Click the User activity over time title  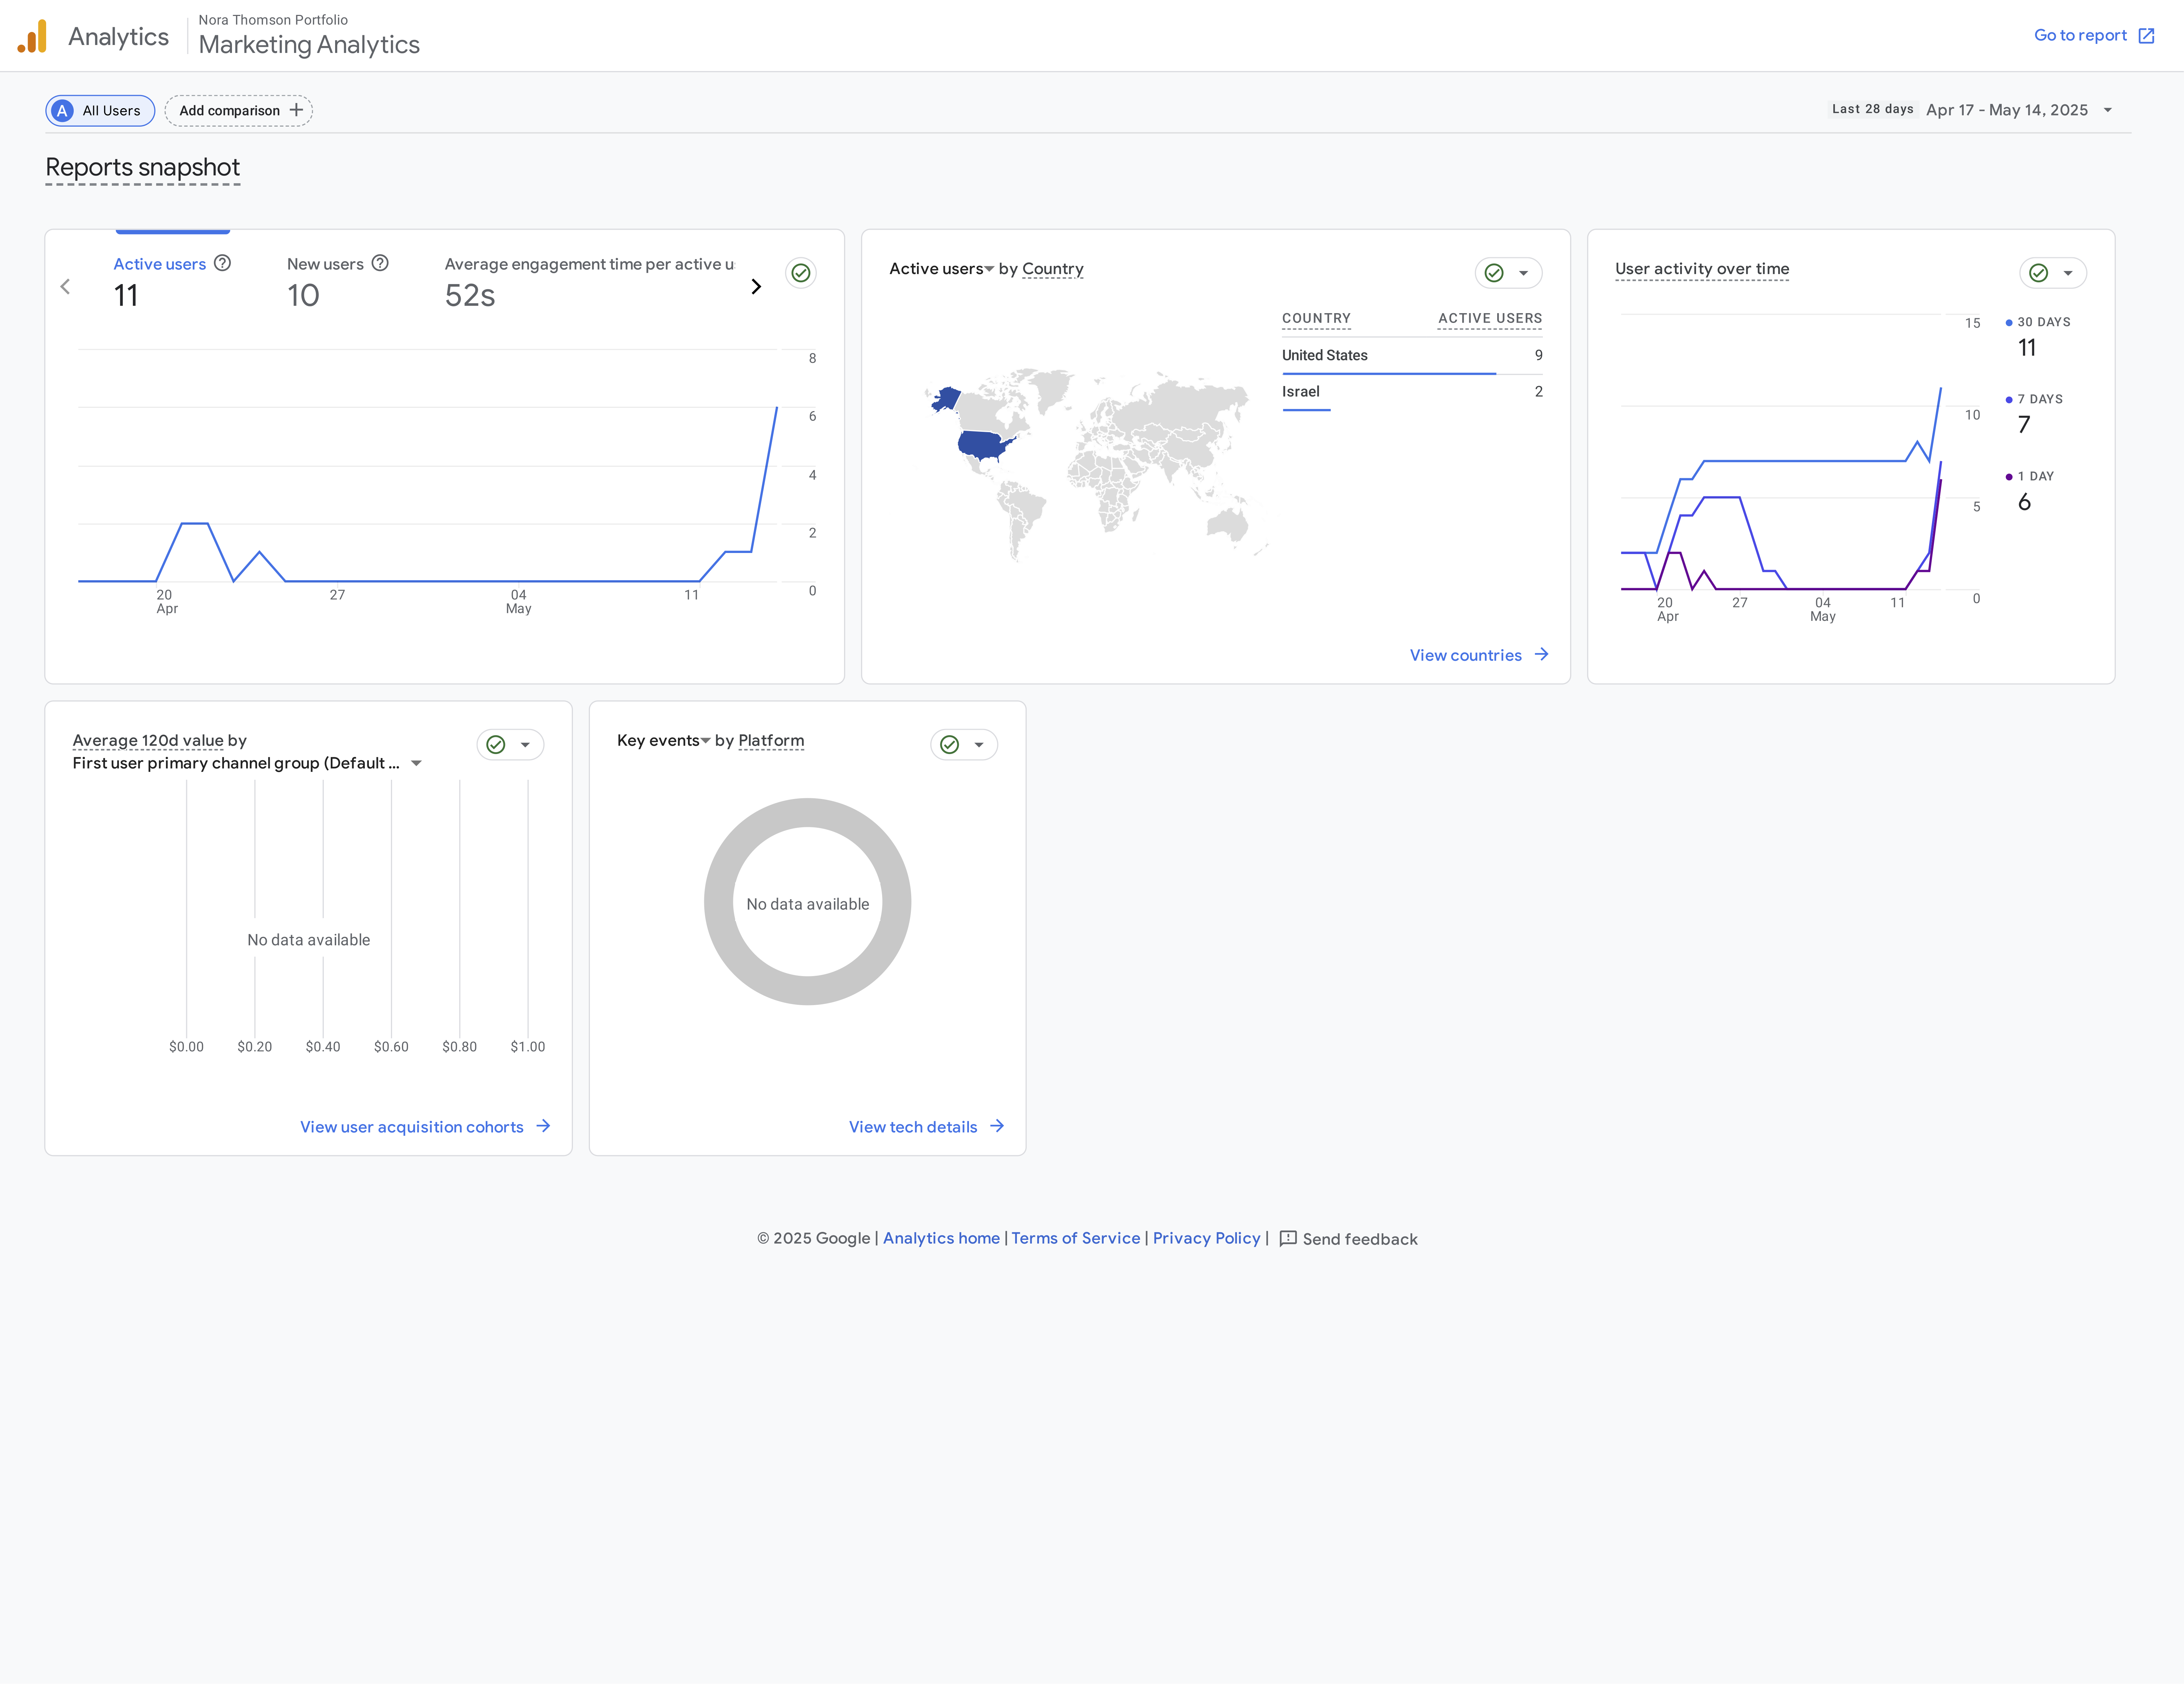pos(1702,269)
